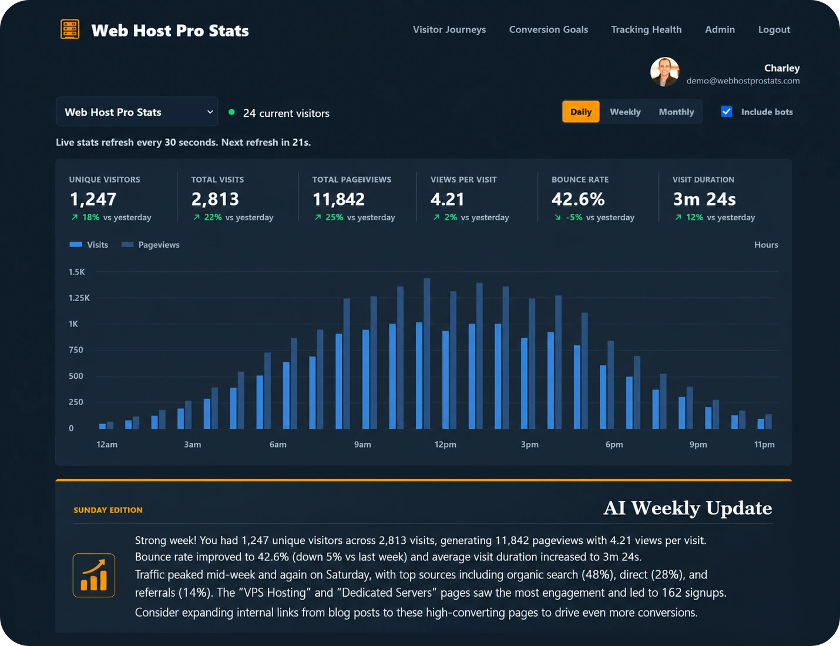
Task: Open Tracking Health in the top navigation
Action: [646, 29]
